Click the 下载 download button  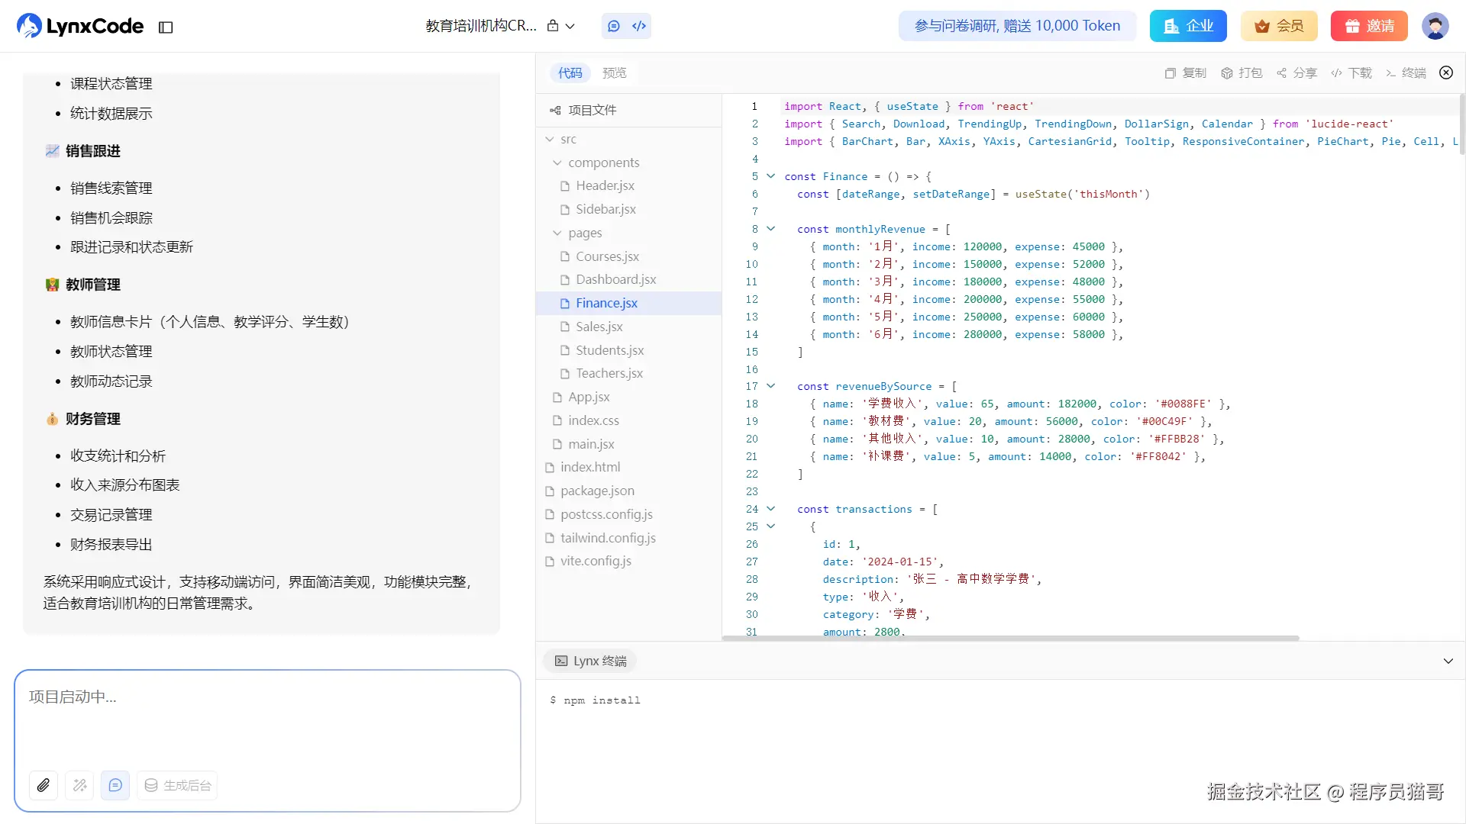click(x=1351, y=73)
